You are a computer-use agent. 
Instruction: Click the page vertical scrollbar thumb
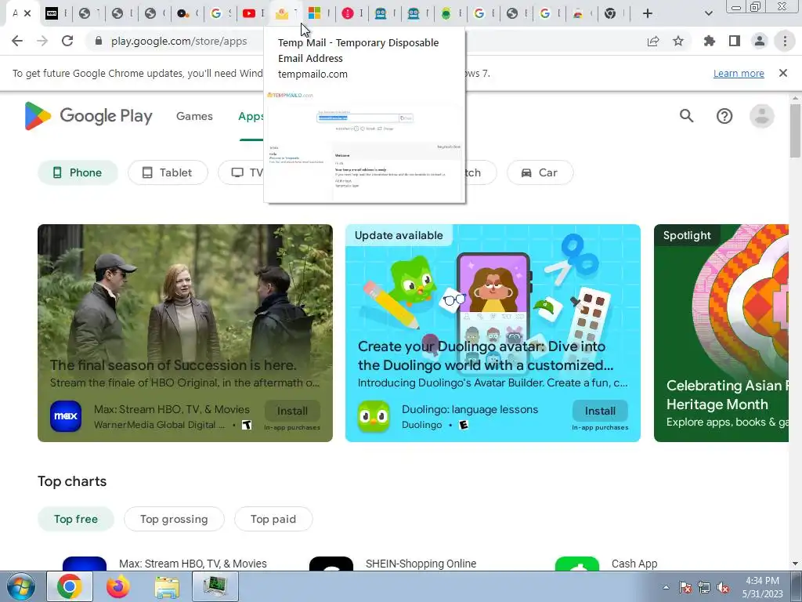pos(795,131)
